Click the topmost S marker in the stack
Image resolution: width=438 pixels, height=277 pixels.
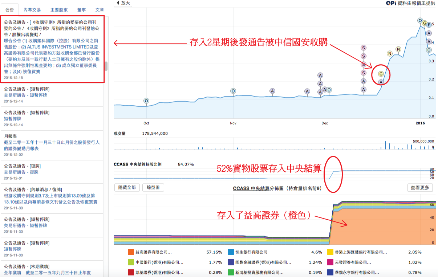tap(364, 48)
